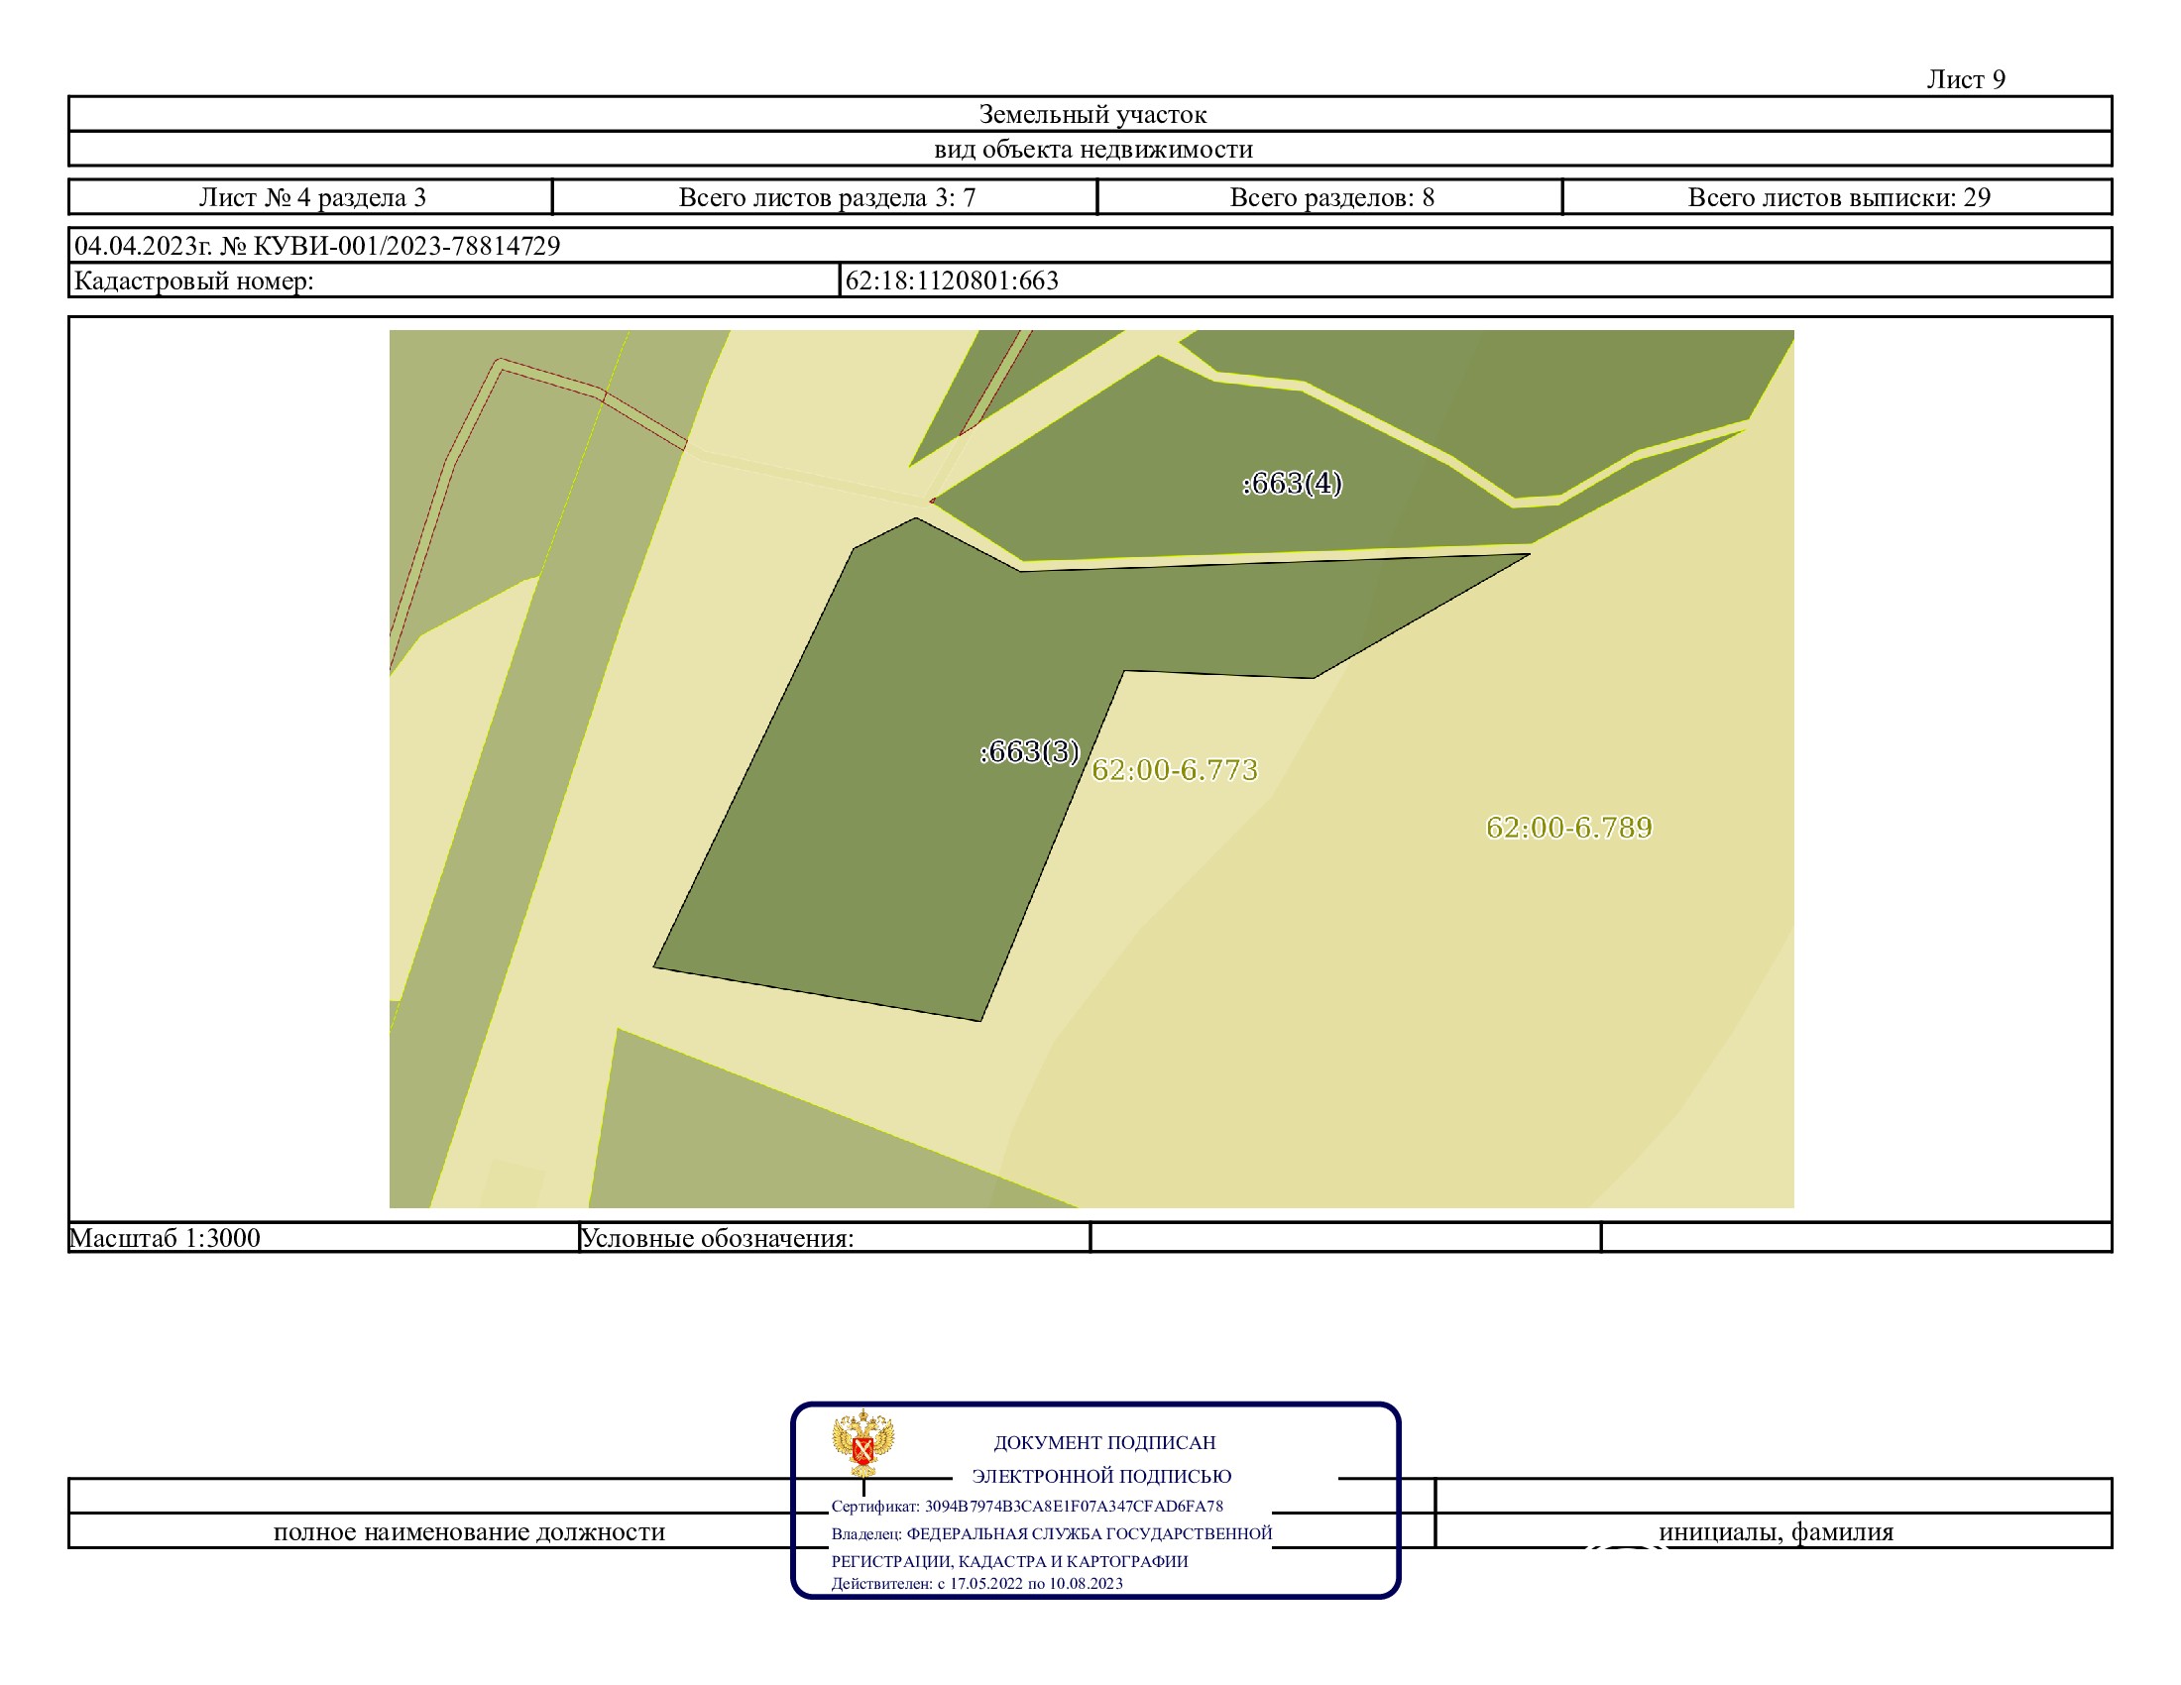The height and width of the screenshot is (1685, 2181).
Task: Click zone label '62:00-6.789' on map
Action: pos(1569,828)
